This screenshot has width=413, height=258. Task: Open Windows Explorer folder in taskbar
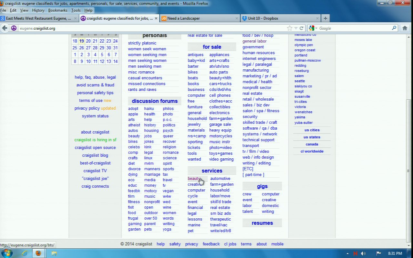coord(54,253)
